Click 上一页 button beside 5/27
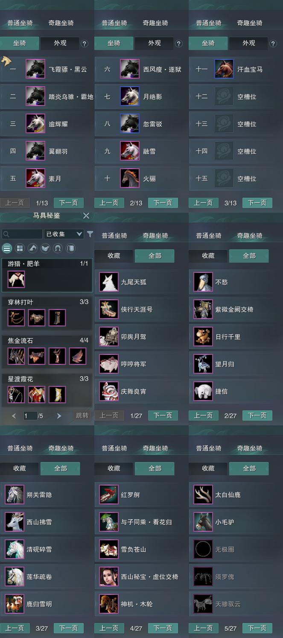Screen dimensions: 283x638 (203, 628)
